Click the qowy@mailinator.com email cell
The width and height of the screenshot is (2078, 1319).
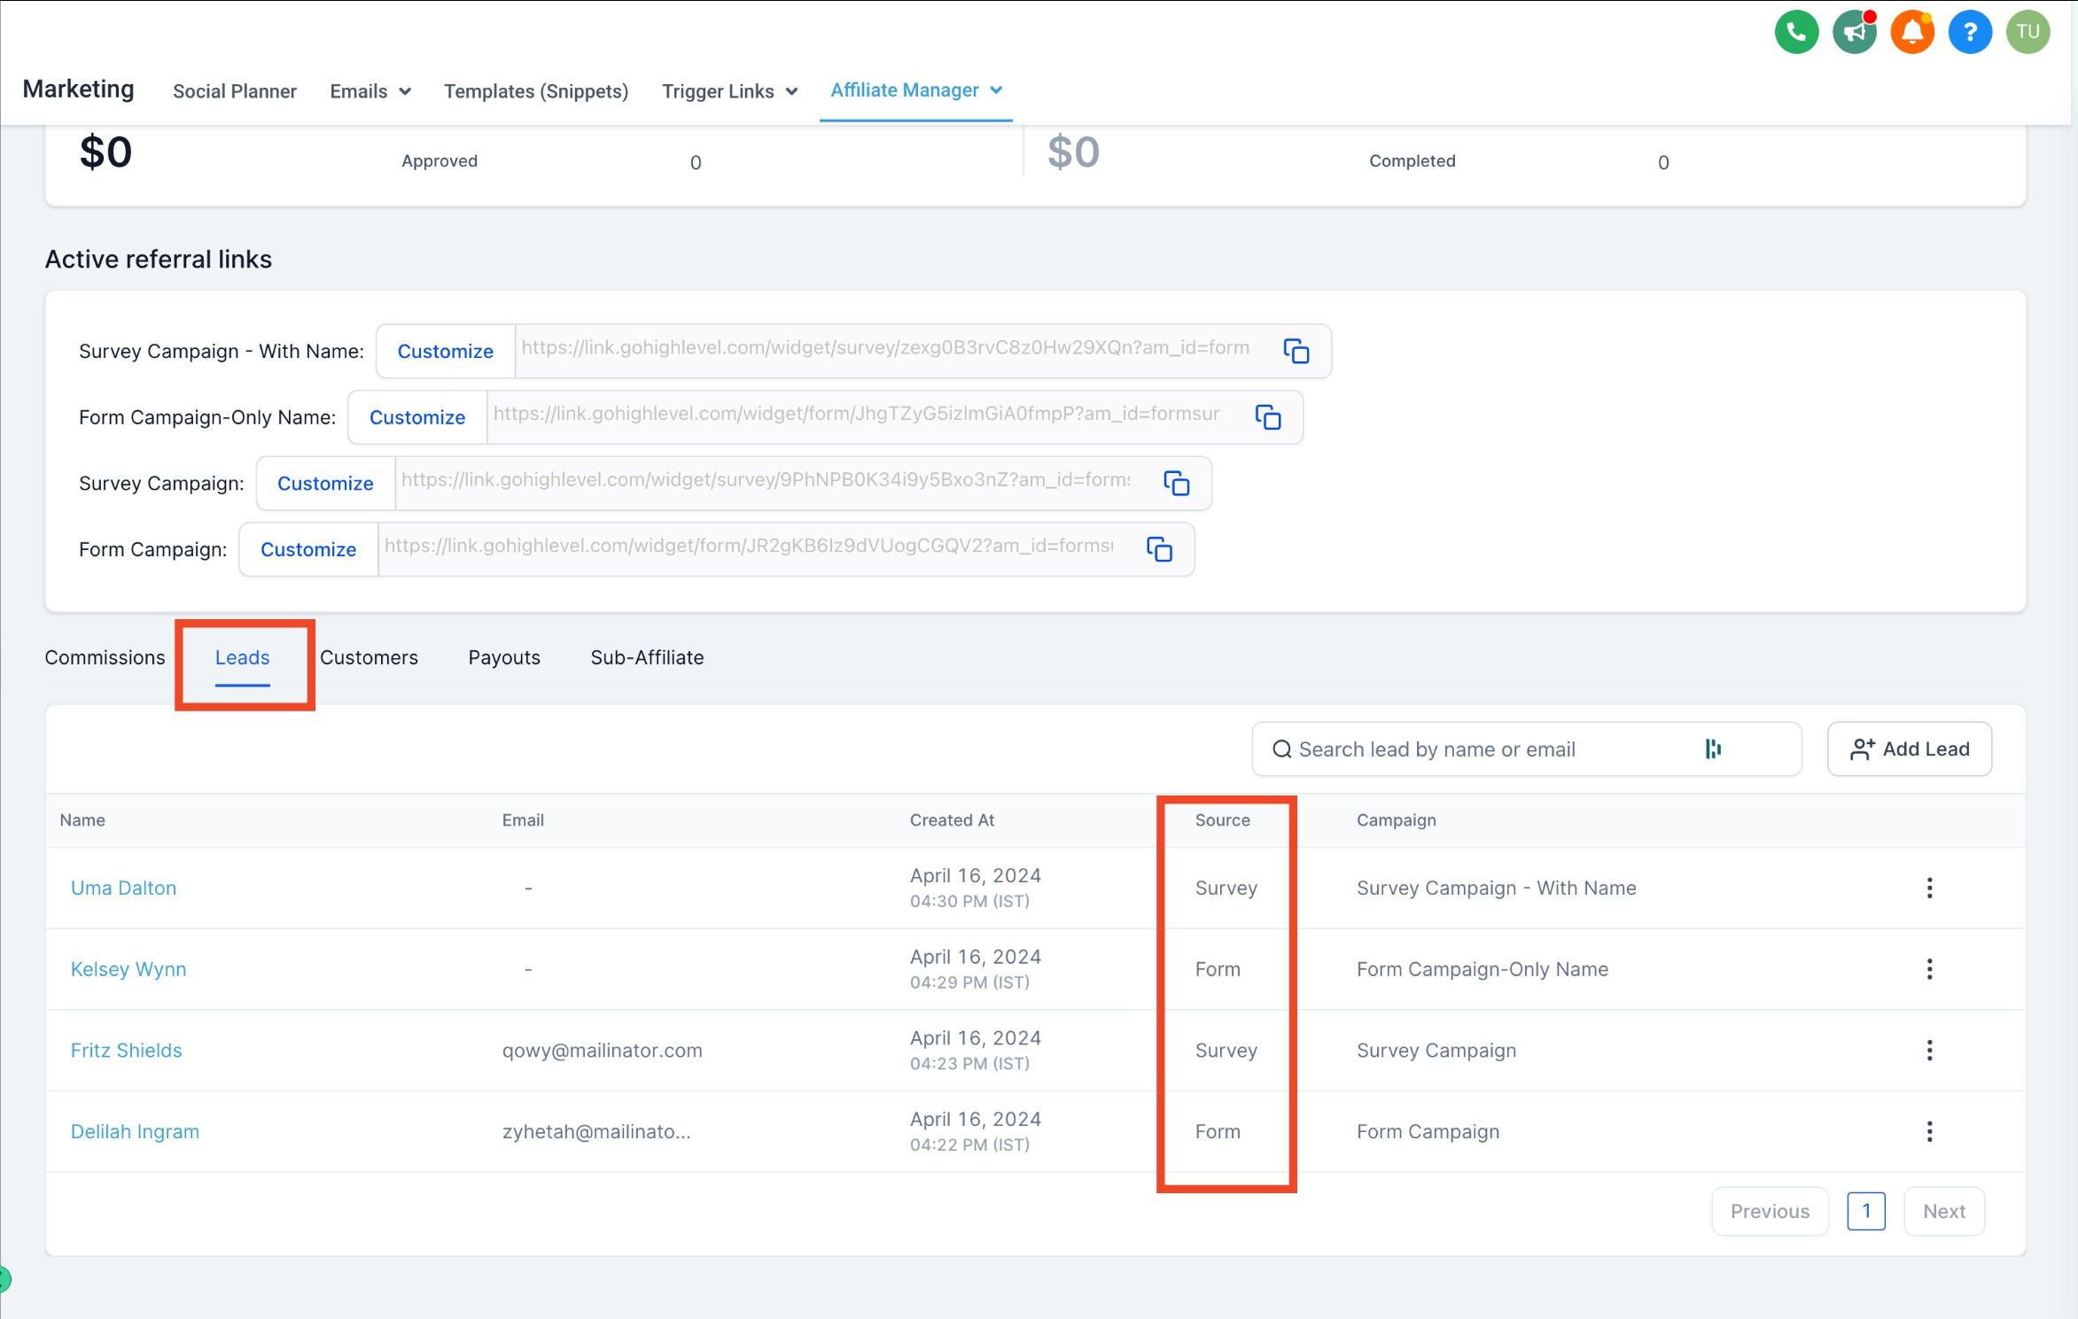tap(602, 1050)
